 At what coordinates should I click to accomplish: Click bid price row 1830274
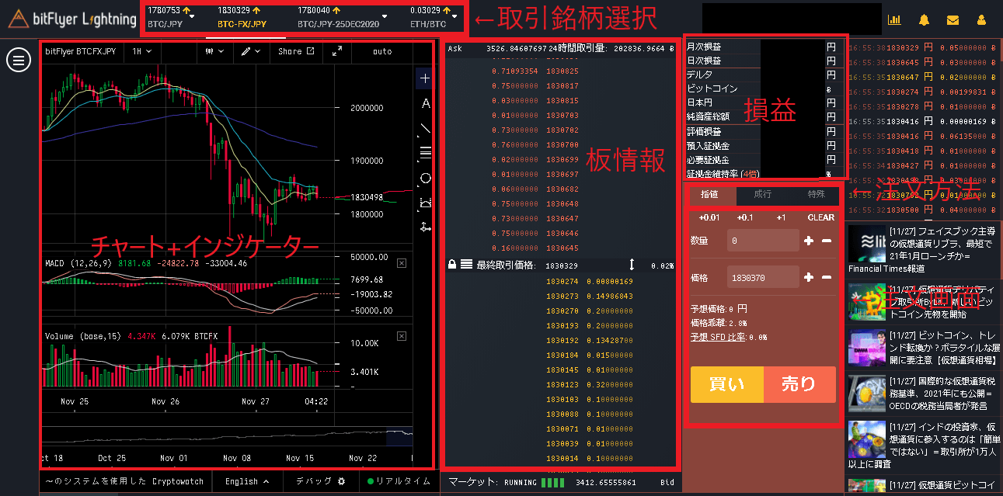point(562,282)
